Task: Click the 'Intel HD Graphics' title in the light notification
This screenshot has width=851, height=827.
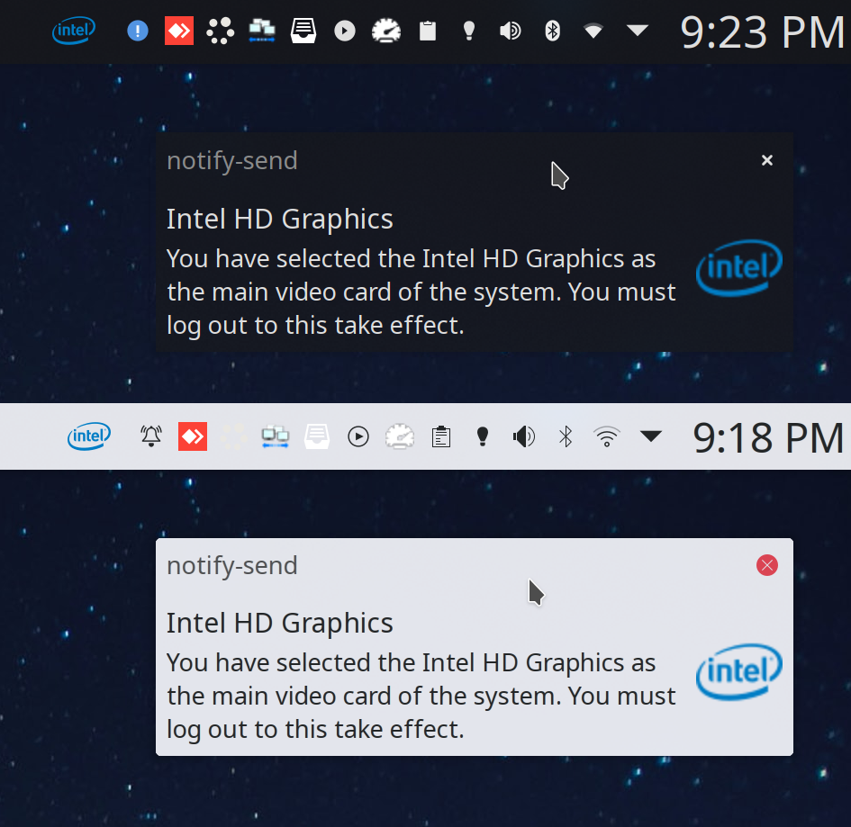Action: click(x=279, y=623)
